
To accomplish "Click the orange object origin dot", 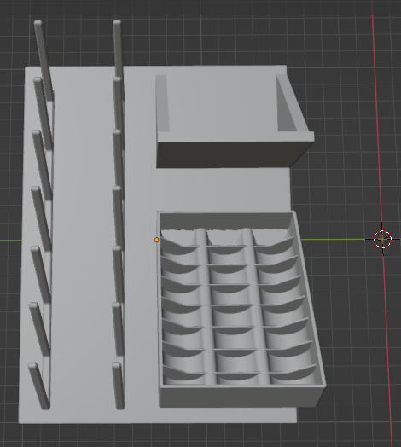I will pos(156,240).
